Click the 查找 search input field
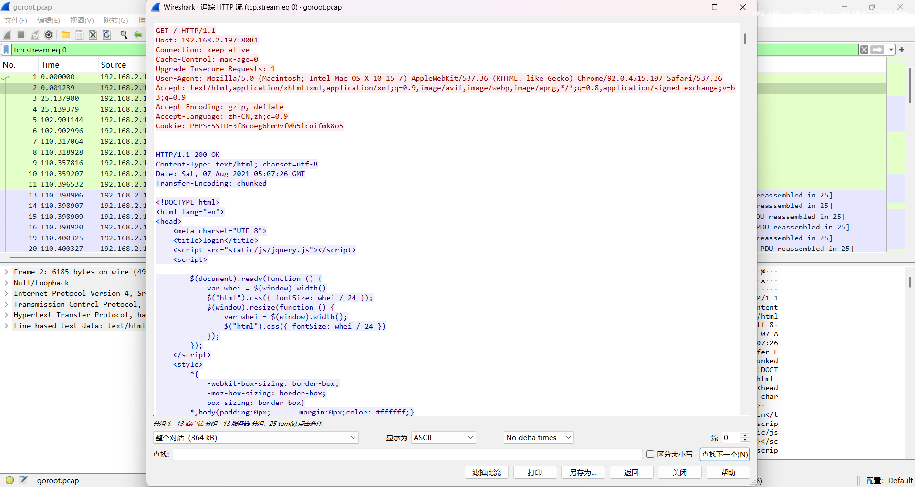 [x=407, y=454]
